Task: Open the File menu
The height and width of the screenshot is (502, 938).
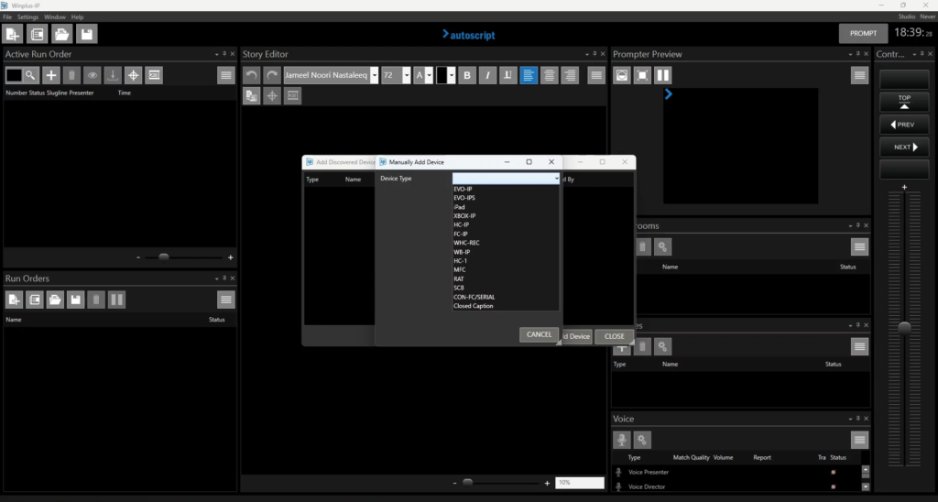Action: pos(7,16)
